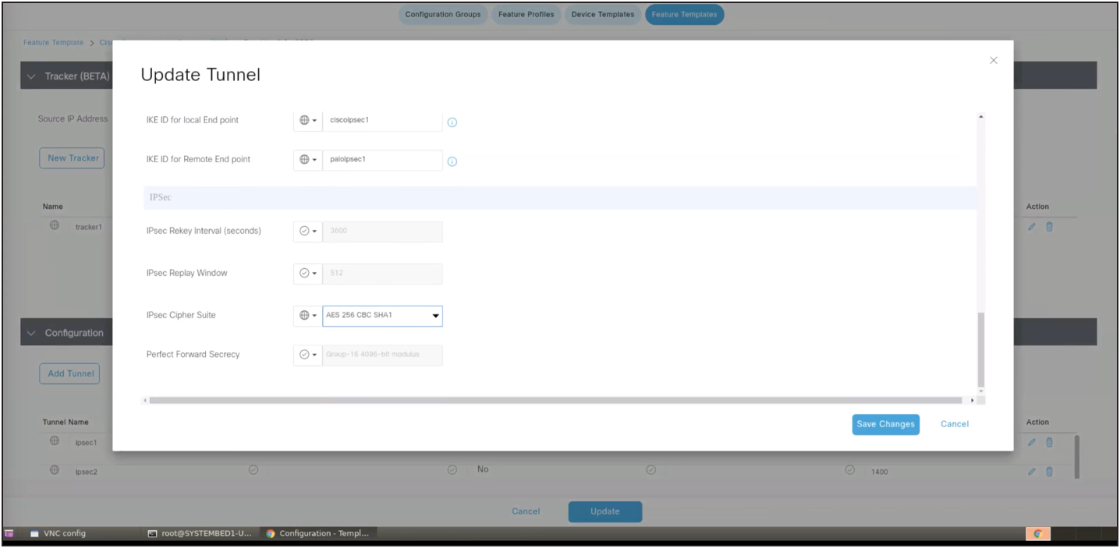Click dialog horizontal scrollbar
Screen dimensions: 1120x548
555,400
